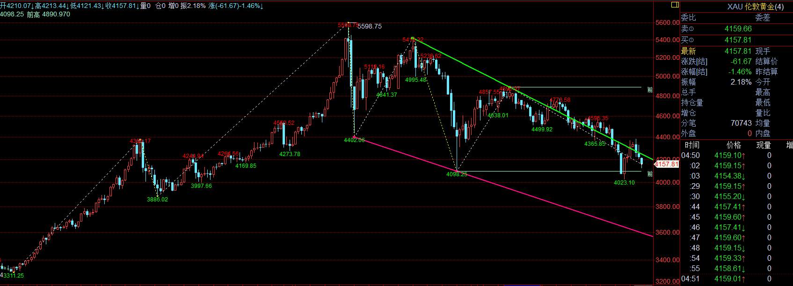Click the 最新 label
793x286 pixels.
point(688,51)
